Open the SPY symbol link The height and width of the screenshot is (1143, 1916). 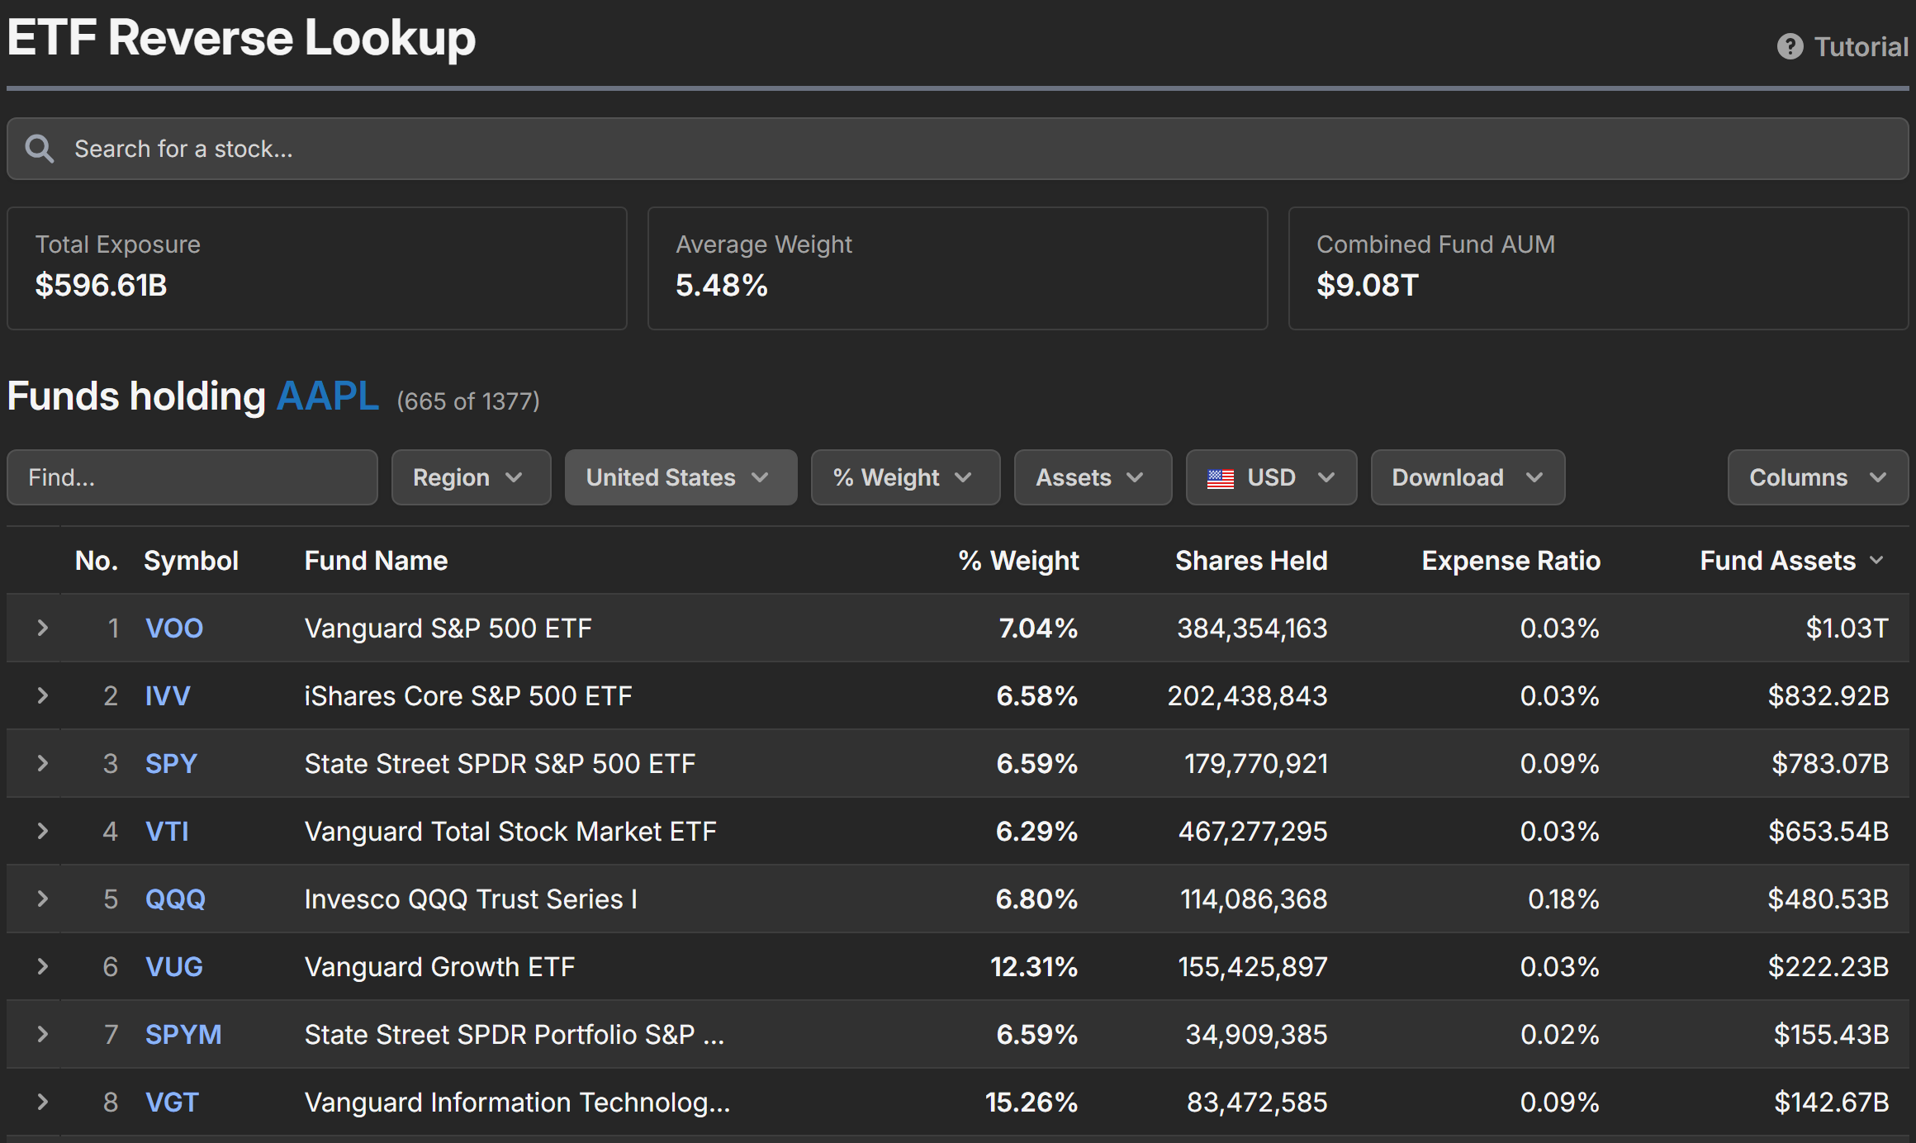coord(171,764)
